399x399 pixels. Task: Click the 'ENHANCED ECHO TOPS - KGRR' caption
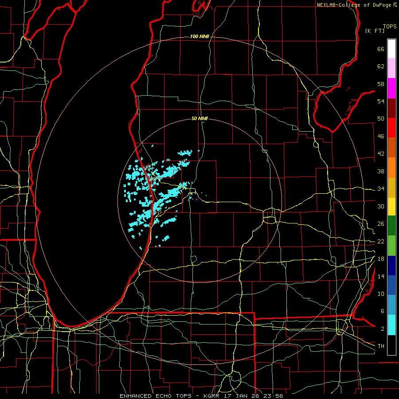point(169,396)
